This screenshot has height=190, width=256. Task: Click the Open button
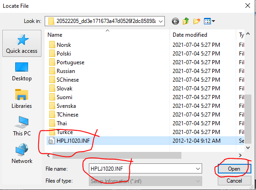[234, 169]
